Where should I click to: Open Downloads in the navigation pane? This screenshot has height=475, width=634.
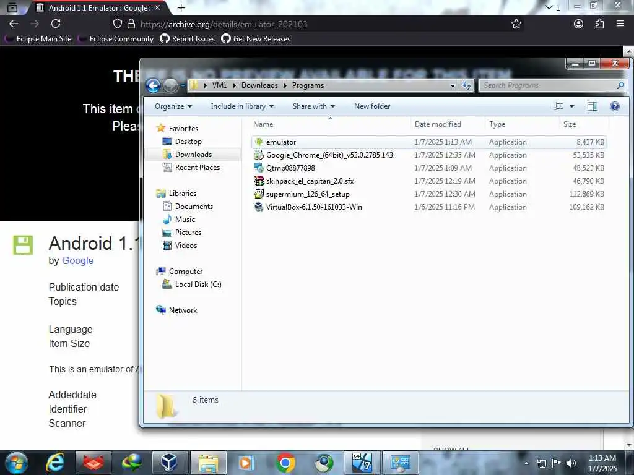tap(193, 154)
